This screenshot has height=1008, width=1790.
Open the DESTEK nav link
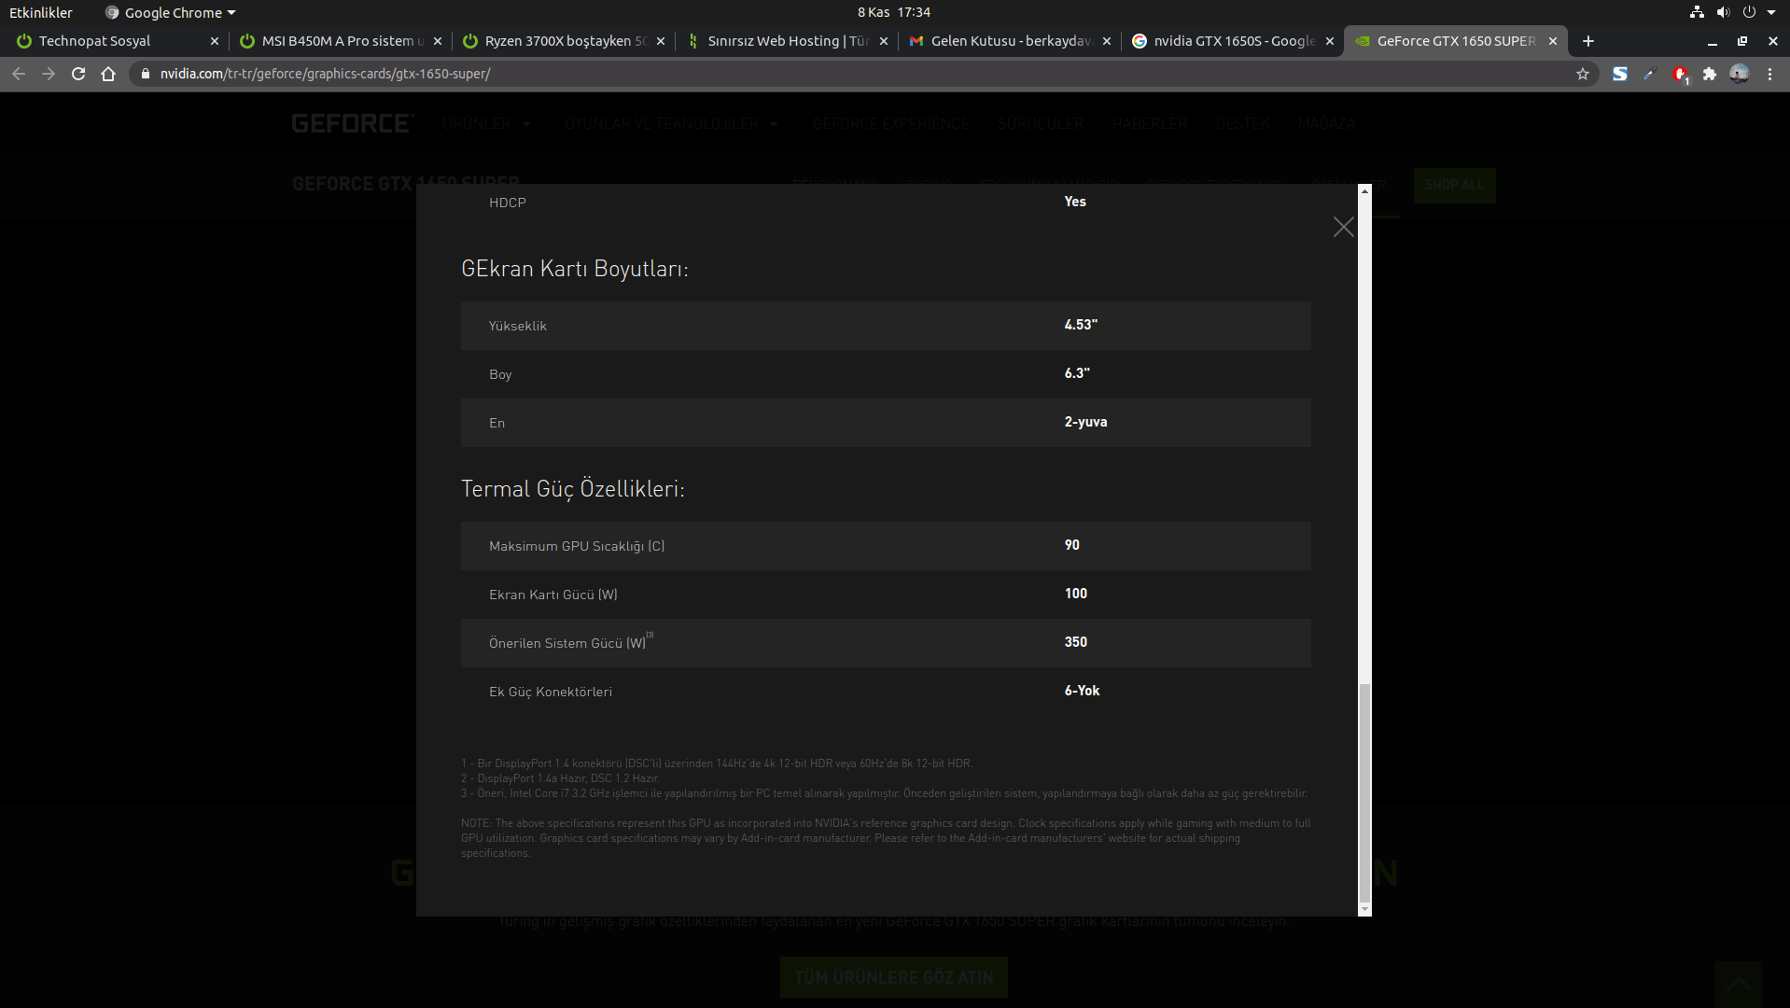1242,123
